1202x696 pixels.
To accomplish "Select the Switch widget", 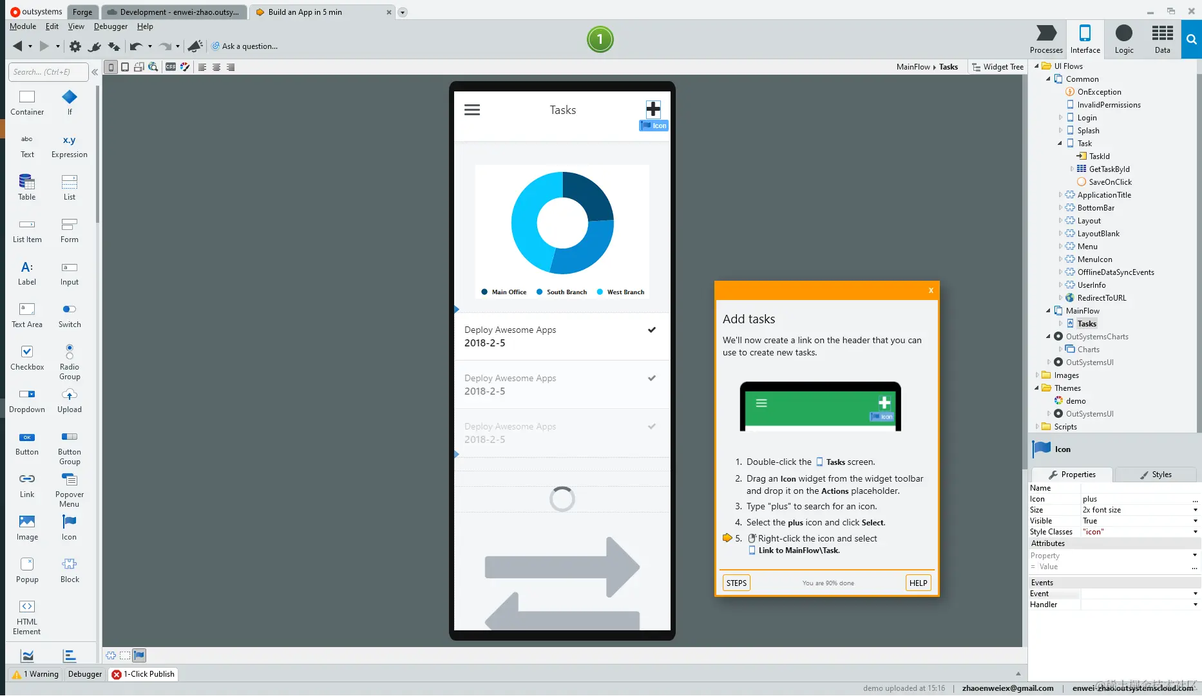I will point(70,315).
